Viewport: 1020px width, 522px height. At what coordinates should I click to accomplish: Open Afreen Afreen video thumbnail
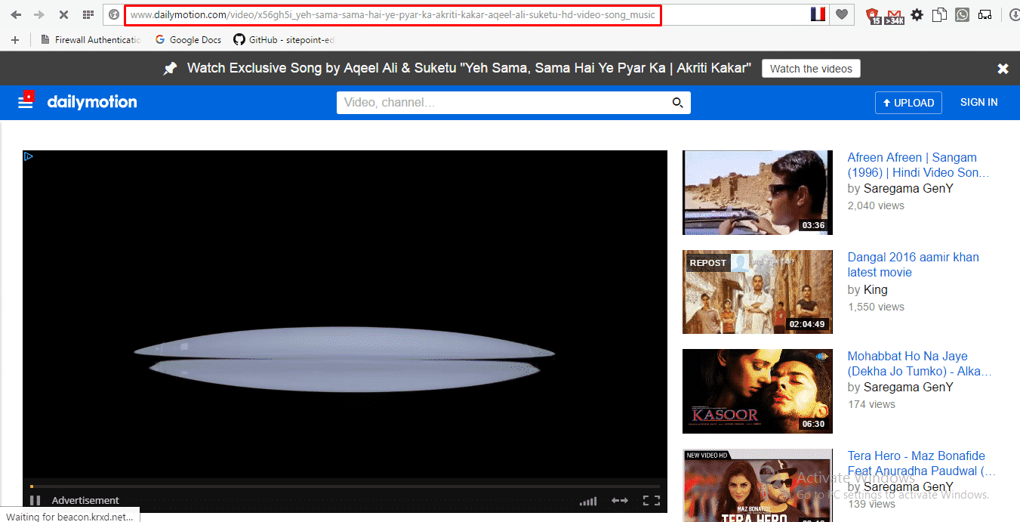click(x=757, y=192)
